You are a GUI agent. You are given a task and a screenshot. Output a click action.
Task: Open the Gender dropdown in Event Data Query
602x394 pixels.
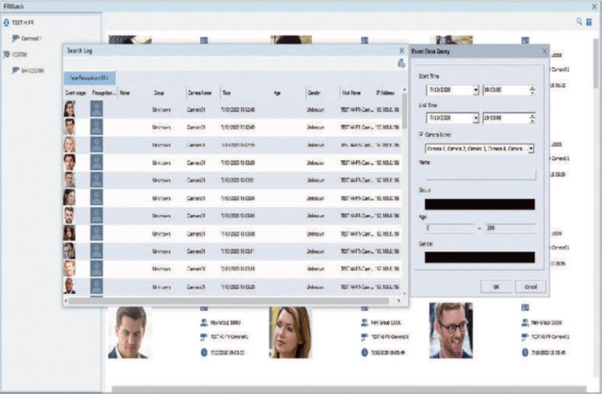point(480,257)
